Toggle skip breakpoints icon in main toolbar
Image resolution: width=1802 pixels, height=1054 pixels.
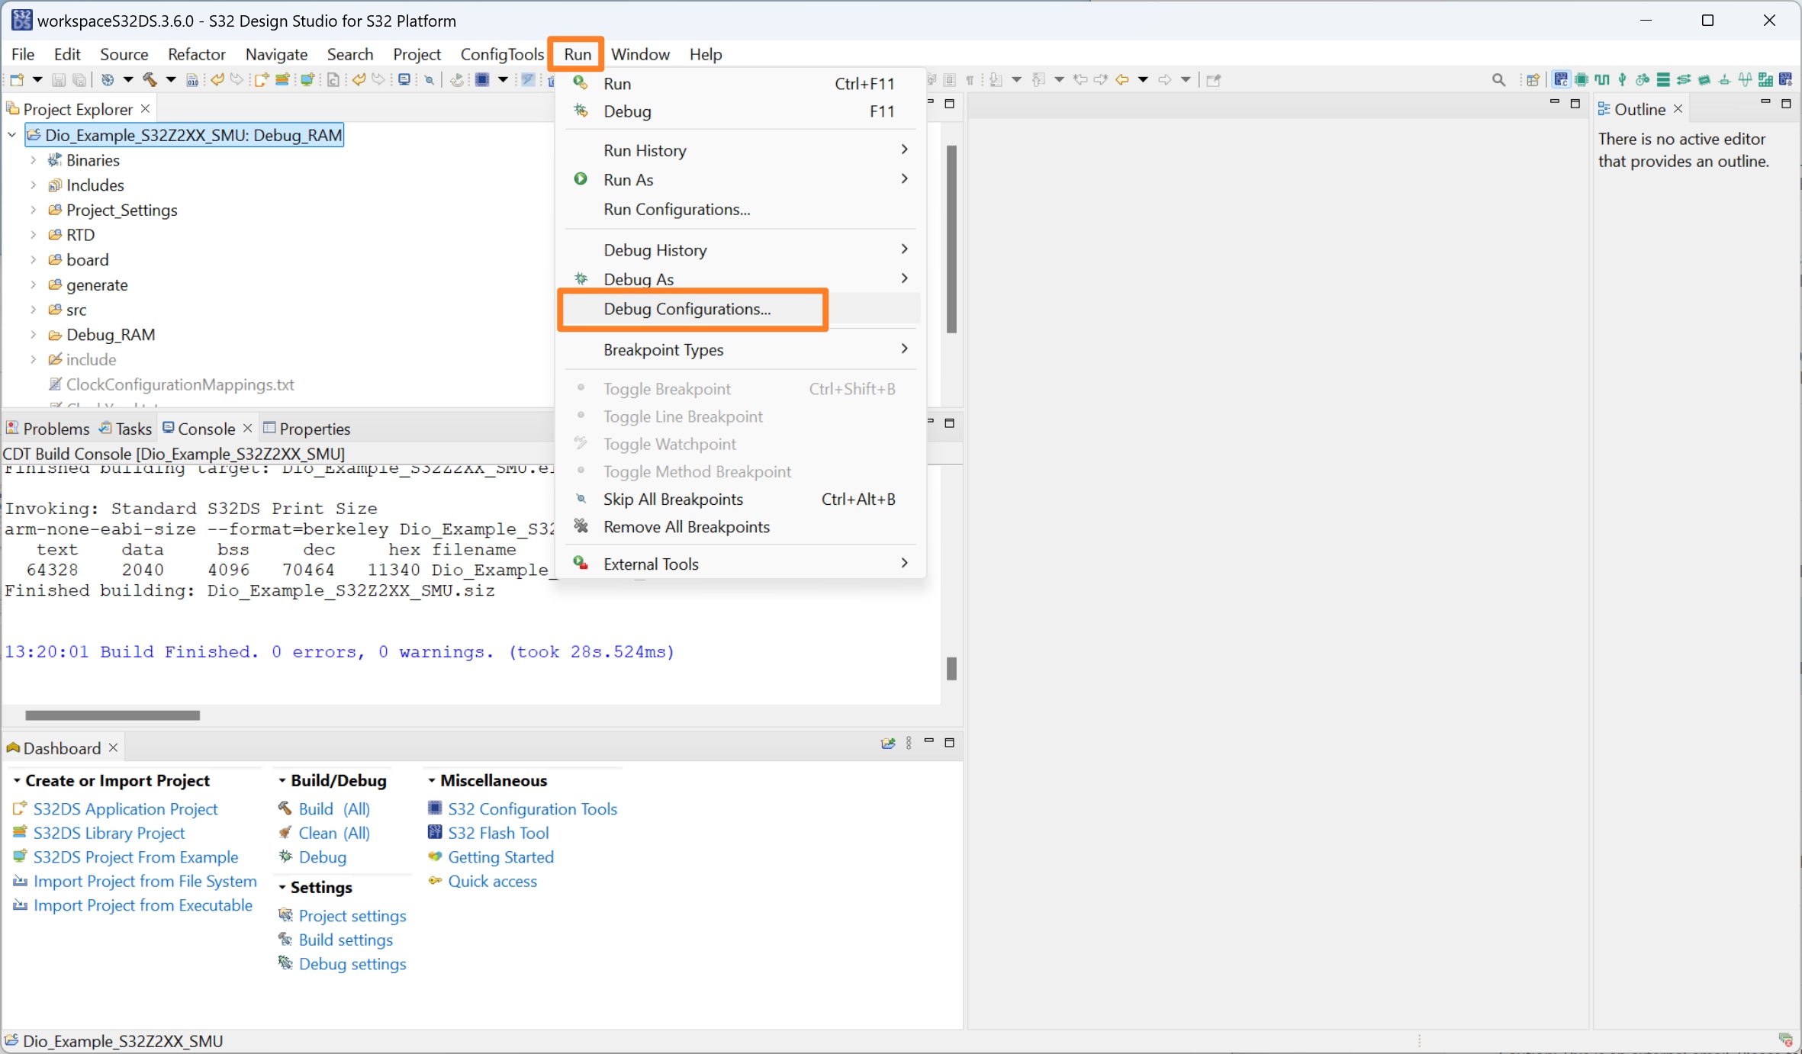click(430, 79)
